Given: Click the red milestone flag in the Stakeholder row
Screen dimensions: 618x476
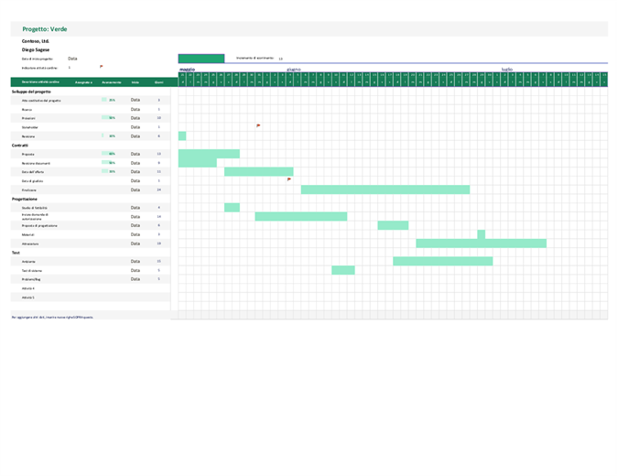Looking at the screenshot, I should pyautogui.click(x=258, y=125).
